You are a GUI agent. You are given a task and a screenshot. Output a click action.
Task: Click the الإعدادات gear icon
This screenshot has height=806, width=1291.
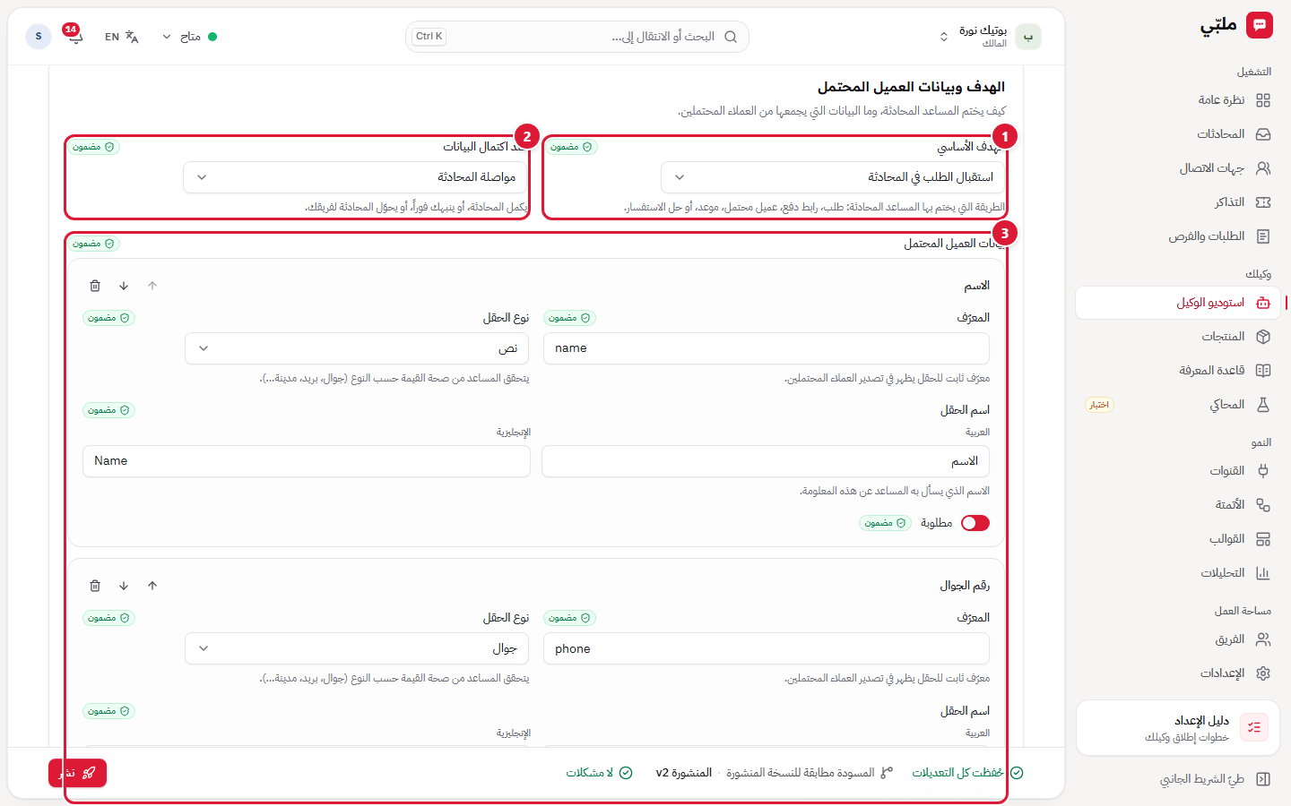[x=1263, y=673]
